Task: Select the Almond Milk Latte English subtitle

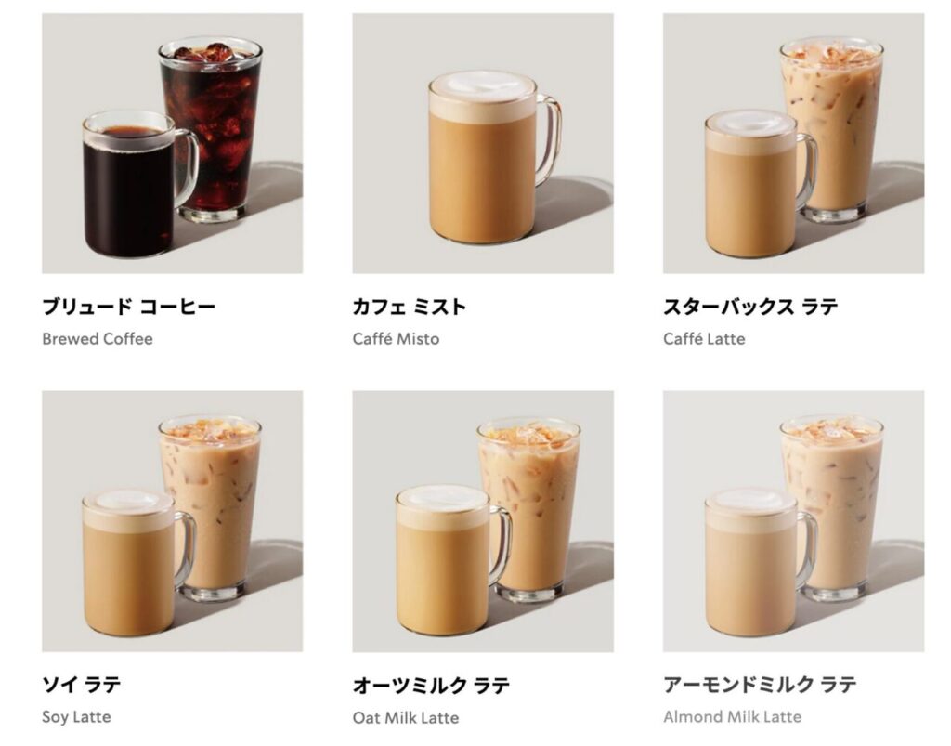Action: pos(732,717)
